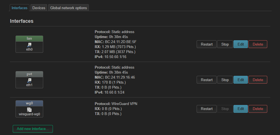This screenshot has width=280, height=135.
Task: Select the Interfaces tab
Action: point(19,8)
